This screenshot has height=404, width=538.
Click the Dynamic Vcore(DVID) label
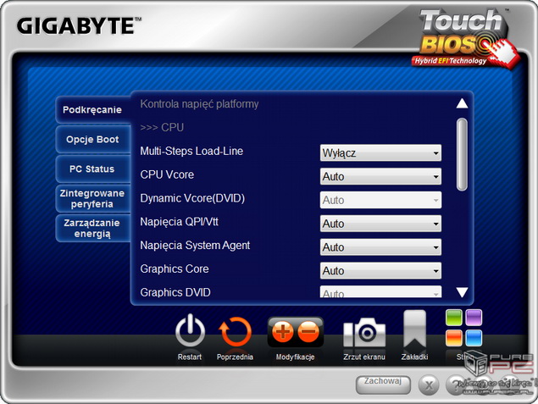pos(192,198)
